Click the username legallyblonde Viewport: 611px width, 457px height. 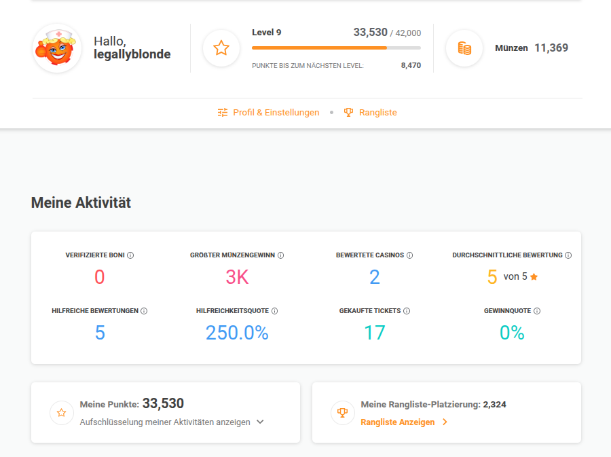click(x=132, y=54)
